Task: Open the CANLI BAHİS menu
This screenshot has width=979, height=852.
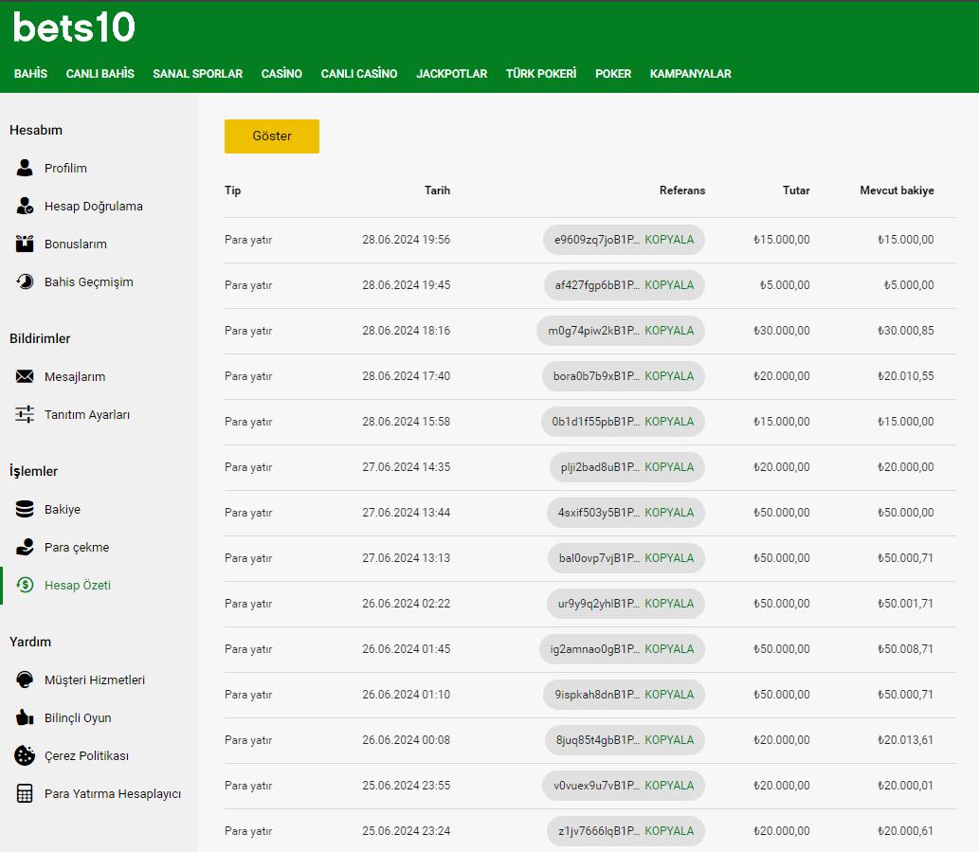Action: pyautogui.click(x=100, y=74)
